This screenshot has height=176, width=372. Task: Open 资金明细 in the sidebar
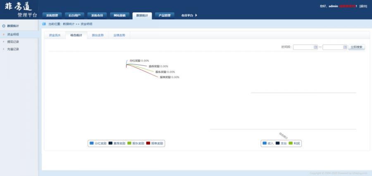[13, 34]
